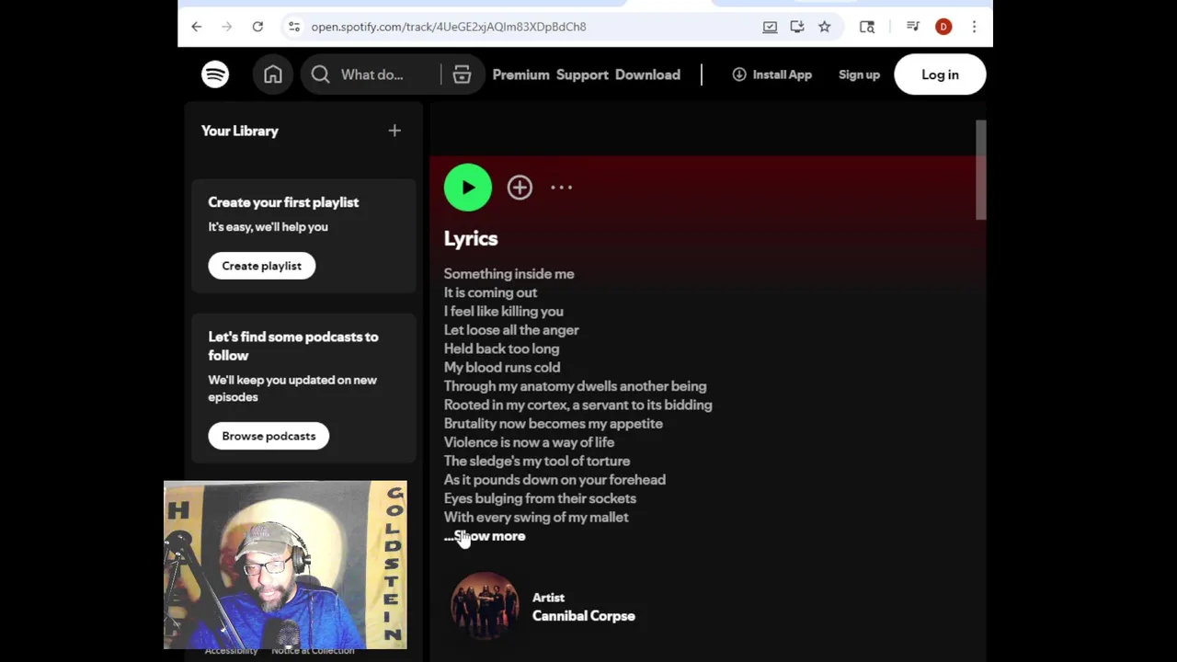Viewport: 1177px width, 662px height.
Task: Open the Browse icon beside search
Action: [x=462, y=74]
